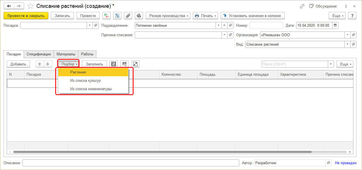Switch to the Материалы tab
The height and width of the screenshot is (170, 362).
click(x=66, y=54)
